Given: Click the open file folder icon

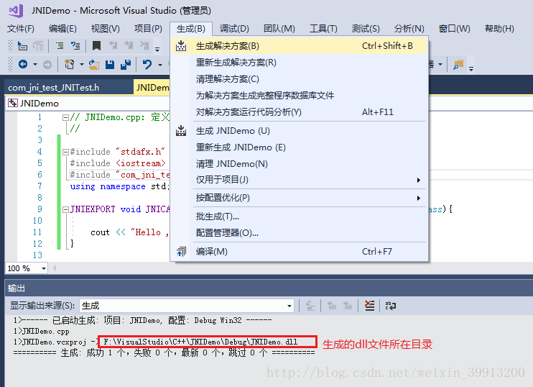Looking at the screenshot, I should tap(94, 64).
